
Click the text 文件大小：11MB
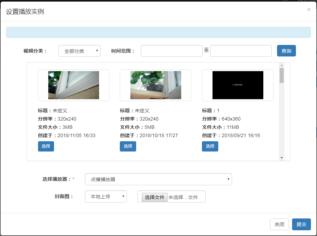click(220, 127)
